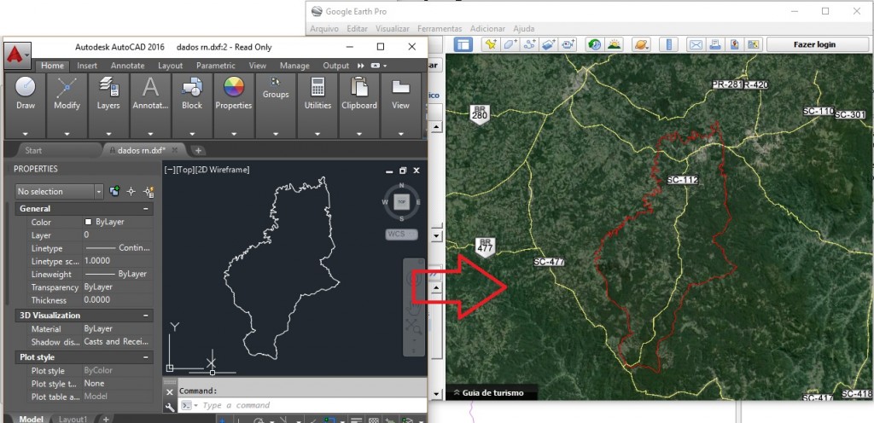Click the Add Placemark pushpin icon
This screenshot has width=874, height=423.
point(490,44)
